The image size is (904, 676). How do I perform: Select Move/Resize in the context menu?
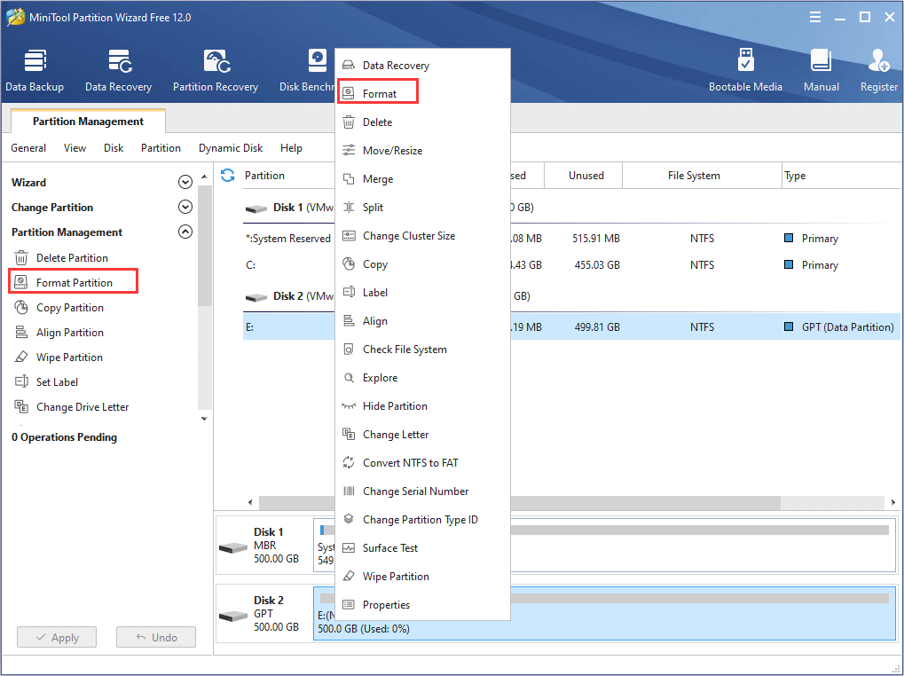(422, 151)
